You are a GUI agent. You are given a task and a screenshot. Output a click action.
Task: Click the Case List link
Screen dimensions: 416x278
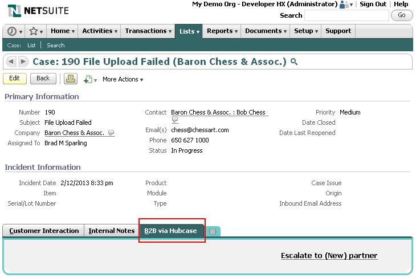point(31,46)
